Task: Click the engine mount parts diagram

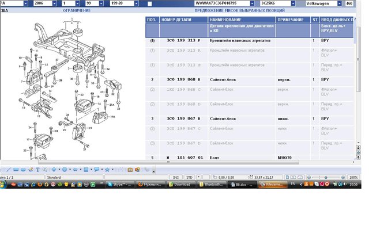Action: pyautogui.click(x=70, y=88)
